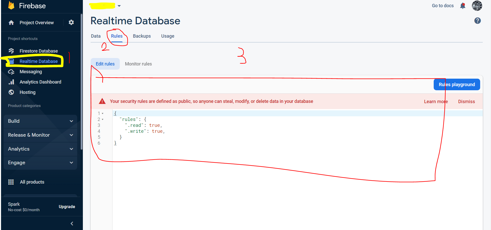Open the help question mark icon
Image resolution: width=491 pixels, height=230 pixels.
click(x=477, y=21)
